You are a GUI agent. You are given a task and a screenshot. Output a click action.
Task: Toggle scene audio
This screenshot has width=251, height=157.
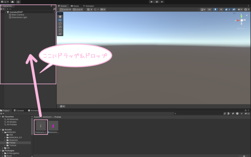click(221, 9)
